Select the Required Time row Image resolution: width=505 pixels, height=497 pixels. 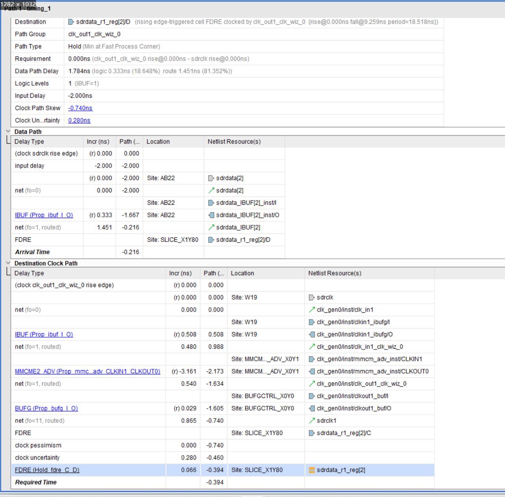[223, 482]
